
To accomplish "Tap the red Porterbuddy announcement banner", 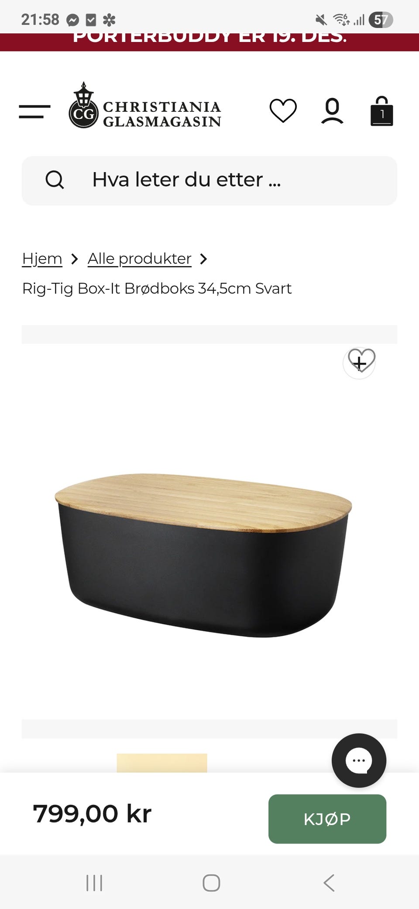I will 209,42.
